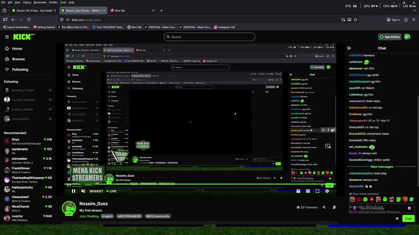Bookmark this page with star icon
This screenshot has height=235, width=419.
[x=355, y=20]
